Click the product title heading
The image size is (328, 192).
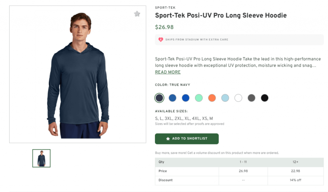[221, 15]
